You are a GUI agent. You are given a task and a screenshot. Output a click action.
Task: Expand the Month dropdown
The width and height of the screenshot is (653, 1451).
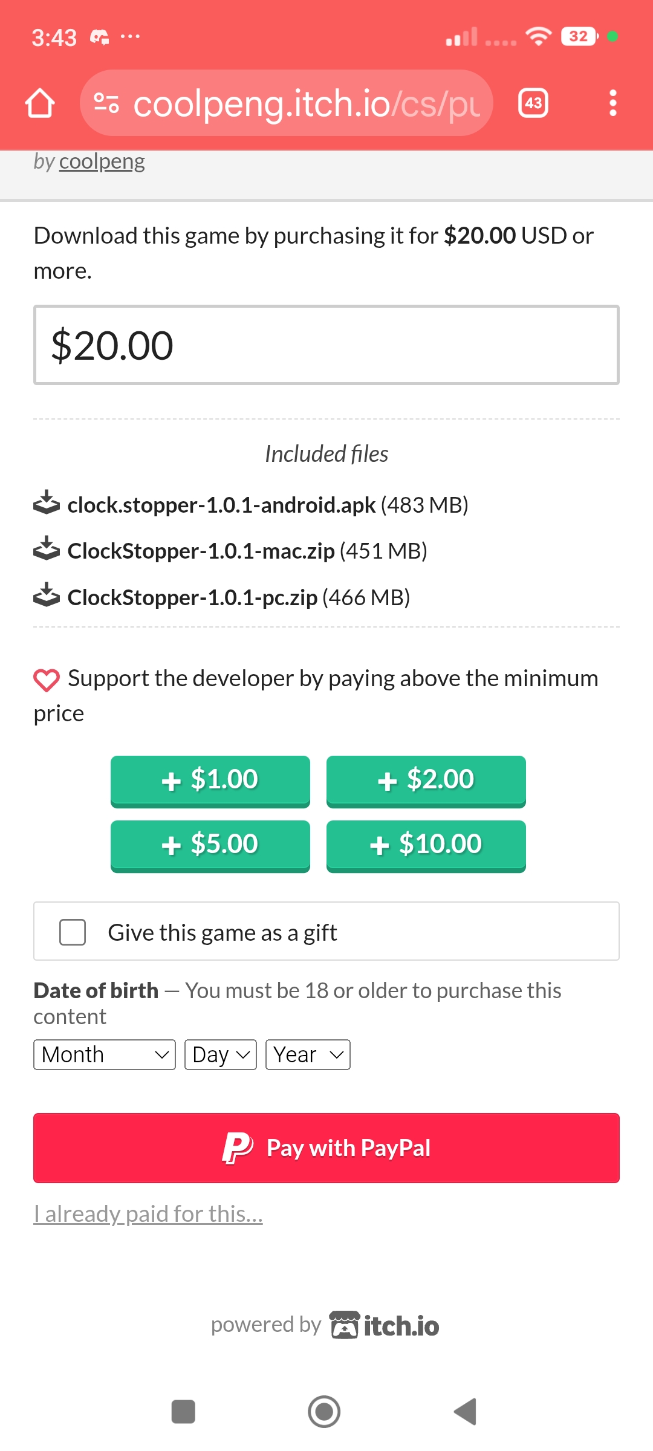coord(104,1054)
